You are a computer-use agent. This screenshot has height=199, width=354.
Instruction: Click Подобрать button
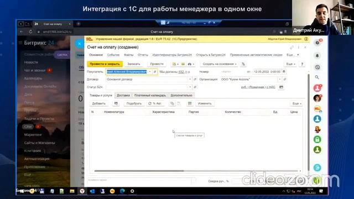coord(134,103)
